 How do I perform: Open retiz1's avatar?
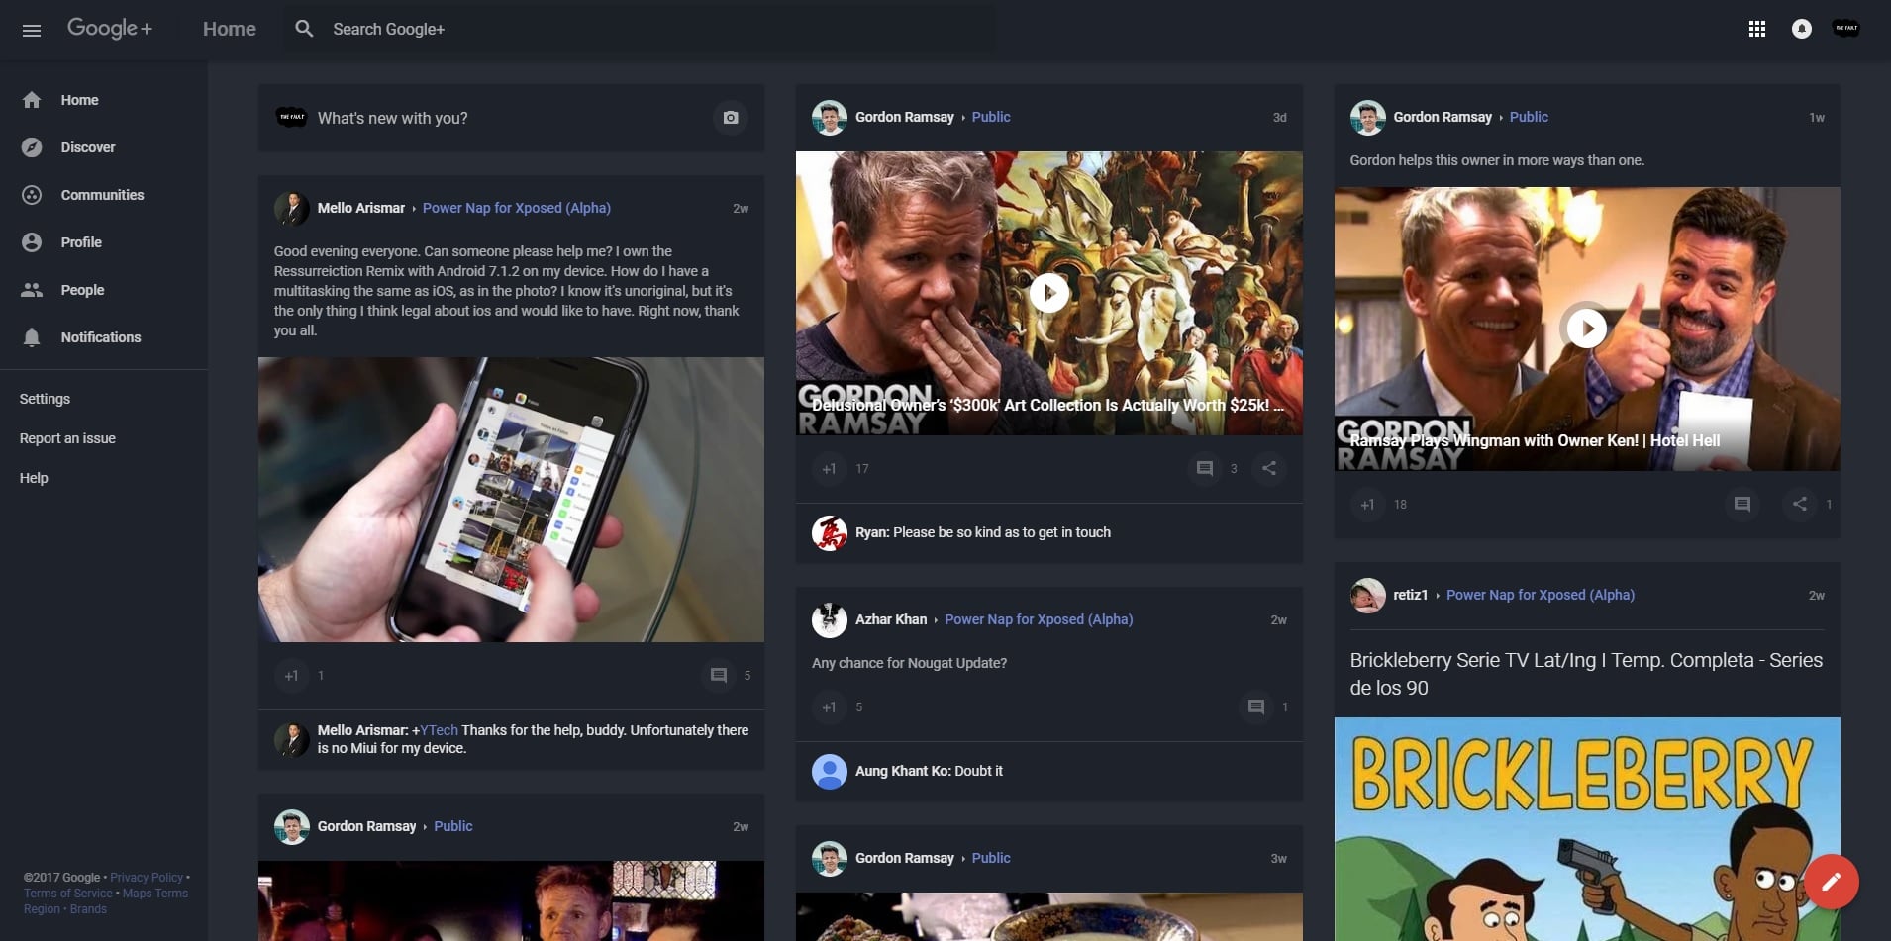click(1368, 596)
